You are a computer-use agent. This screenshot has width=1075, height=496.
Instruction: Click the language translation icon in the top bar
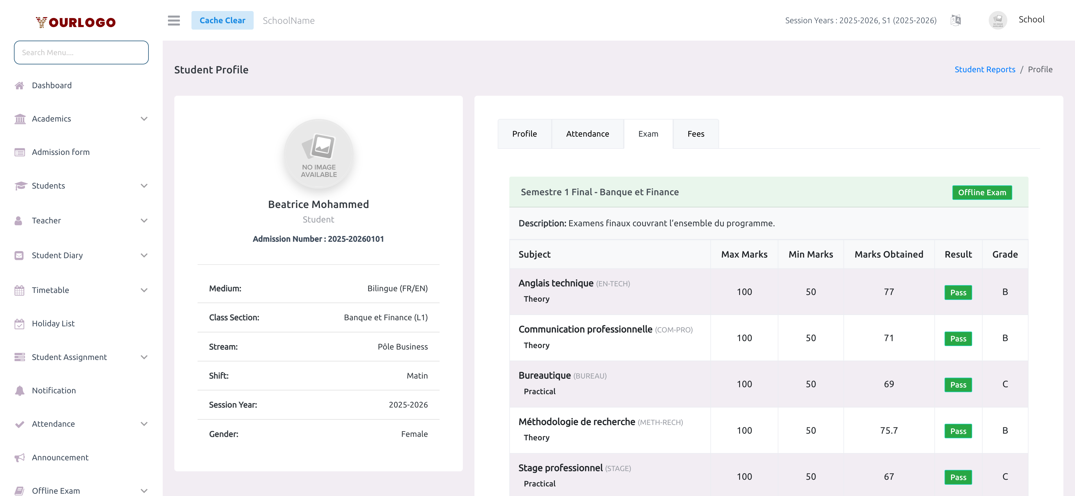coord(956,19)
